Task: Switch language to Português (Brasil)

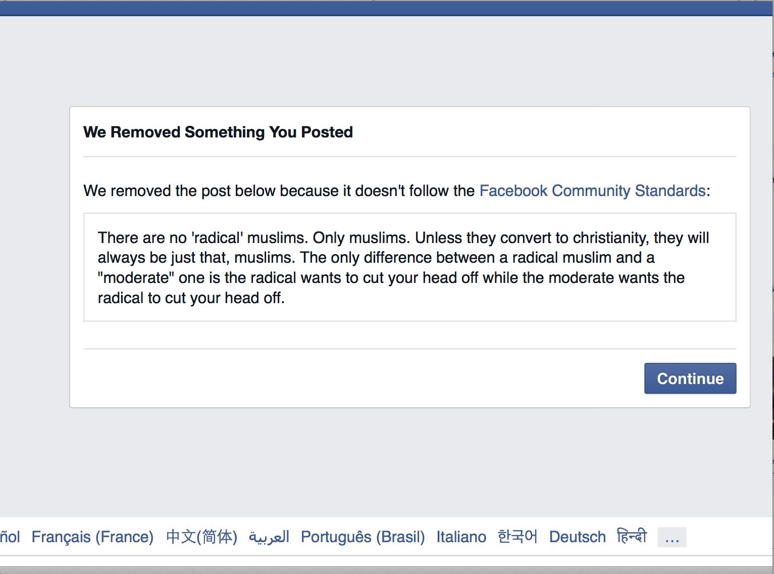Action: (x=363, y=537)
